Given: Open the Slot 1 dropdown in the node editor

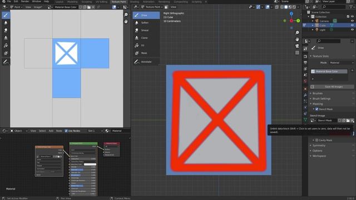Looking at the screenshot, I should [x=95, y=131].
